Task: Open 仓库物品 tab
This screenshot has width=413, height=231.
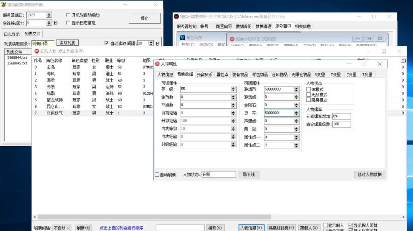Action: [280, 74]
